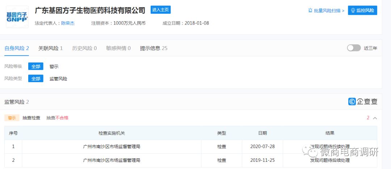
Task: Click the 类型 column header
Action: [222, 133]
